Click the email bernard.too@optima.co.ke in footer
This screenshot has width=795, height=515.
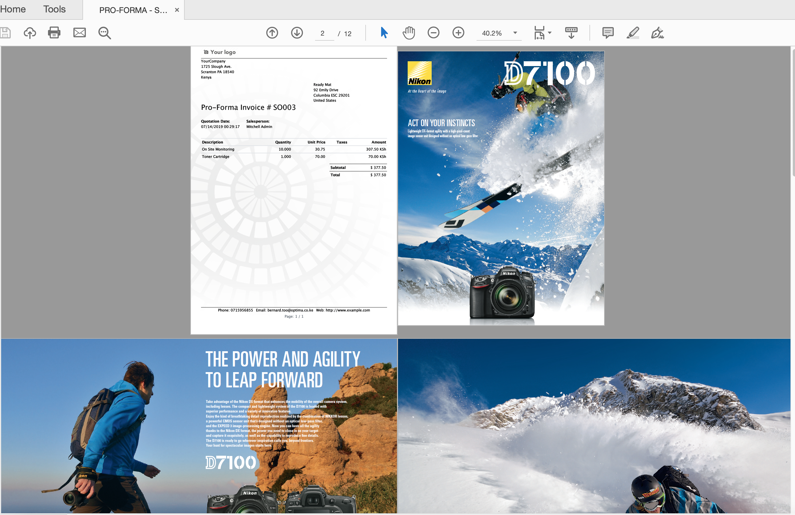click(290, 310)
